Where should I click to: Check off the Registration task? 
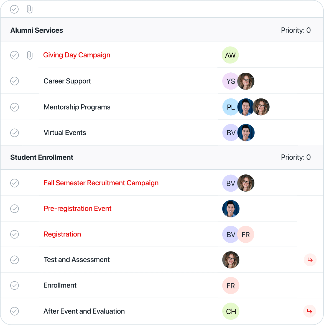(x=14, y=234)
